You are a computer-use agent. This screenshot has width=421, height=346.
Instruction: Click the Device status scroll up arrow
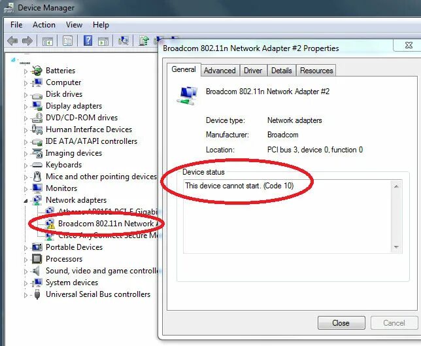pos(396,186)
